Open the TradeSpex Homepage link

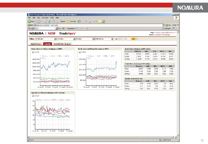click(162, 35)
